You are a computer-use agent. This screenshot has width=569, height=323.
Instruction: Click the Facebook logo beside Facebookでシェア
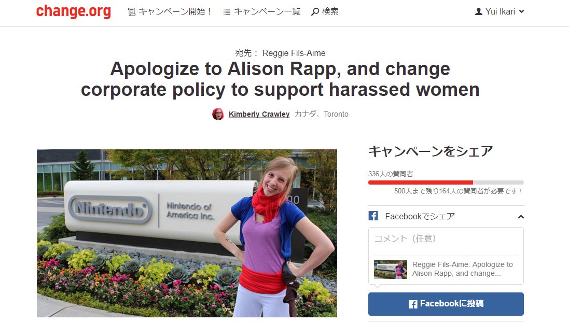pos(373,216)
